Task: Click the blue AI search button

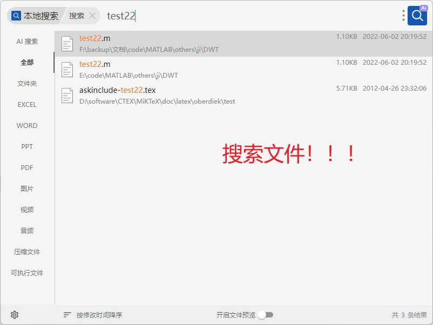Action: click(x=417, y=15)
